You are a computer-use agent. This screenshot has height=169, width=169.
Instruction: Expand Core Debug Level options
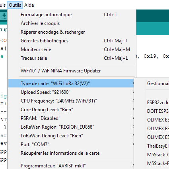(72, 110)
